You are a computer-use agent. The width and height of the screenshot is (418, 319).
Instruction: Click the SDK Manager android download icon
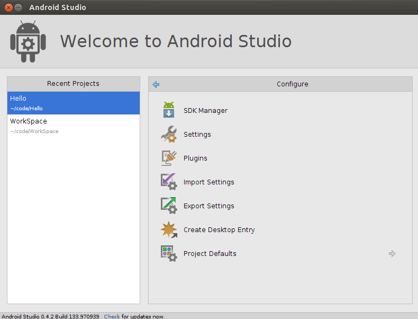[x=169, y=110]
